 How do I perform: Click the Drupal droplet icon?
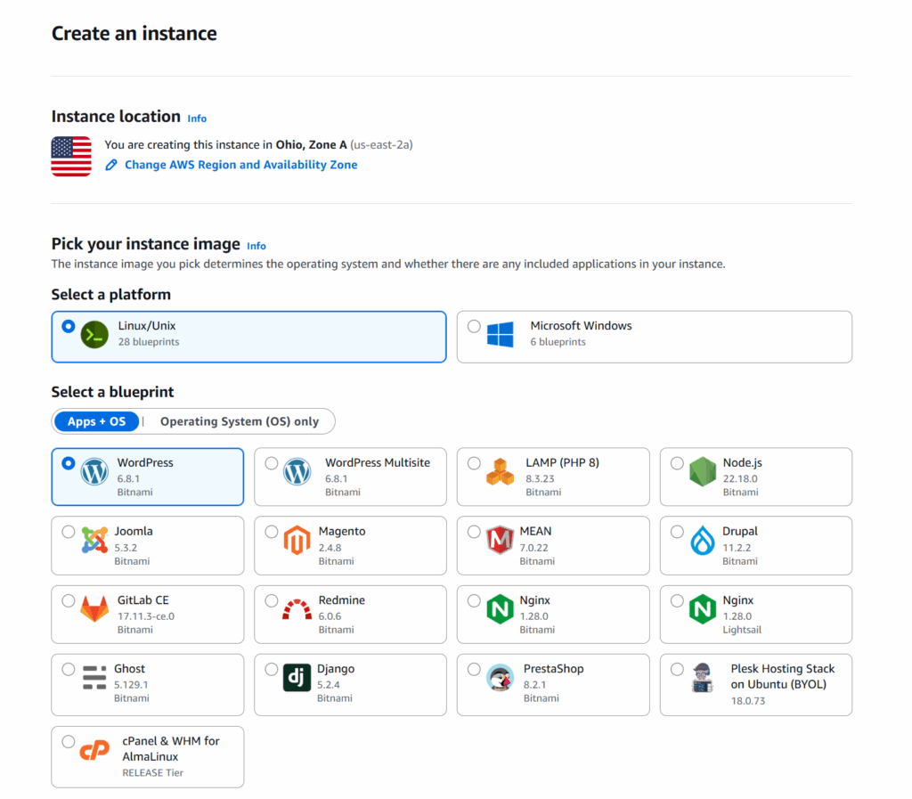[703, 540]
